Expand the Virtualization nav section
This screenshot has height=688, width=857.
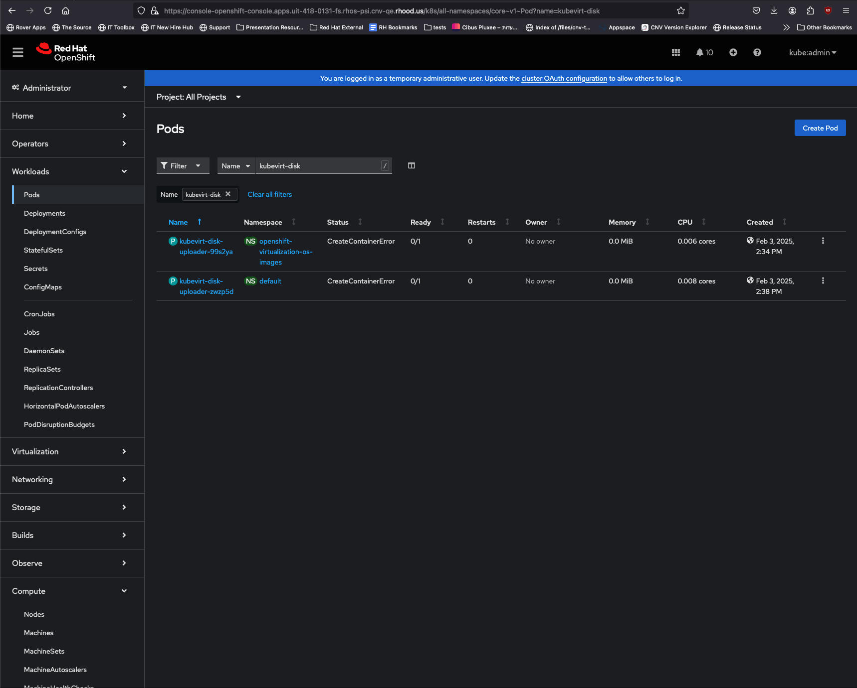pyautogui.click(x=72, y=451)
